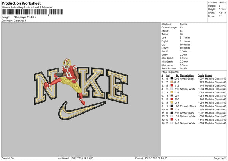Click the 'Brand' column header
Viewport: 228px width, 161px height.
point(209,76)
